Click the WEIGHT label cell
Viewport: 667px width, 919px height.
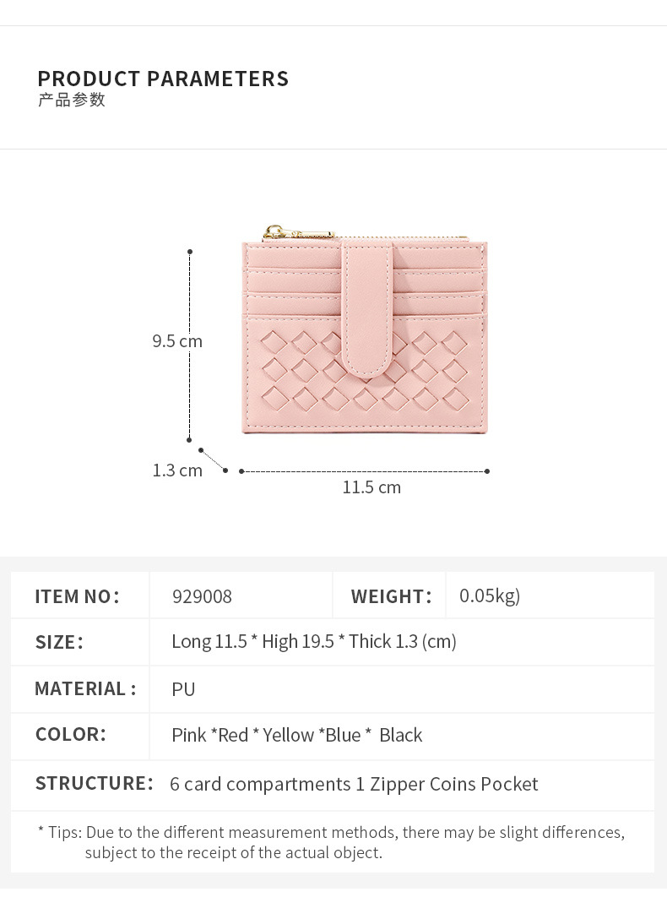[x=391, y=596]
